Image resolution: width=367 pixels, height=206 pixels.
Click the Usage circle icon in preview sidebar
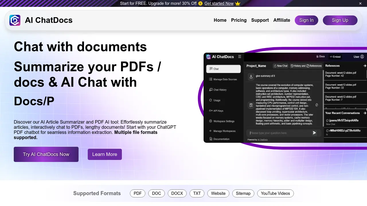pyautogui.click(x=211, y=100)
